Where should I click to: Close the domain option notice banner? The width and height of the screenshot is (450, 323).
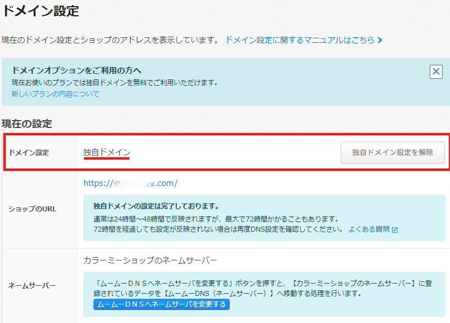tap(436, 71)
